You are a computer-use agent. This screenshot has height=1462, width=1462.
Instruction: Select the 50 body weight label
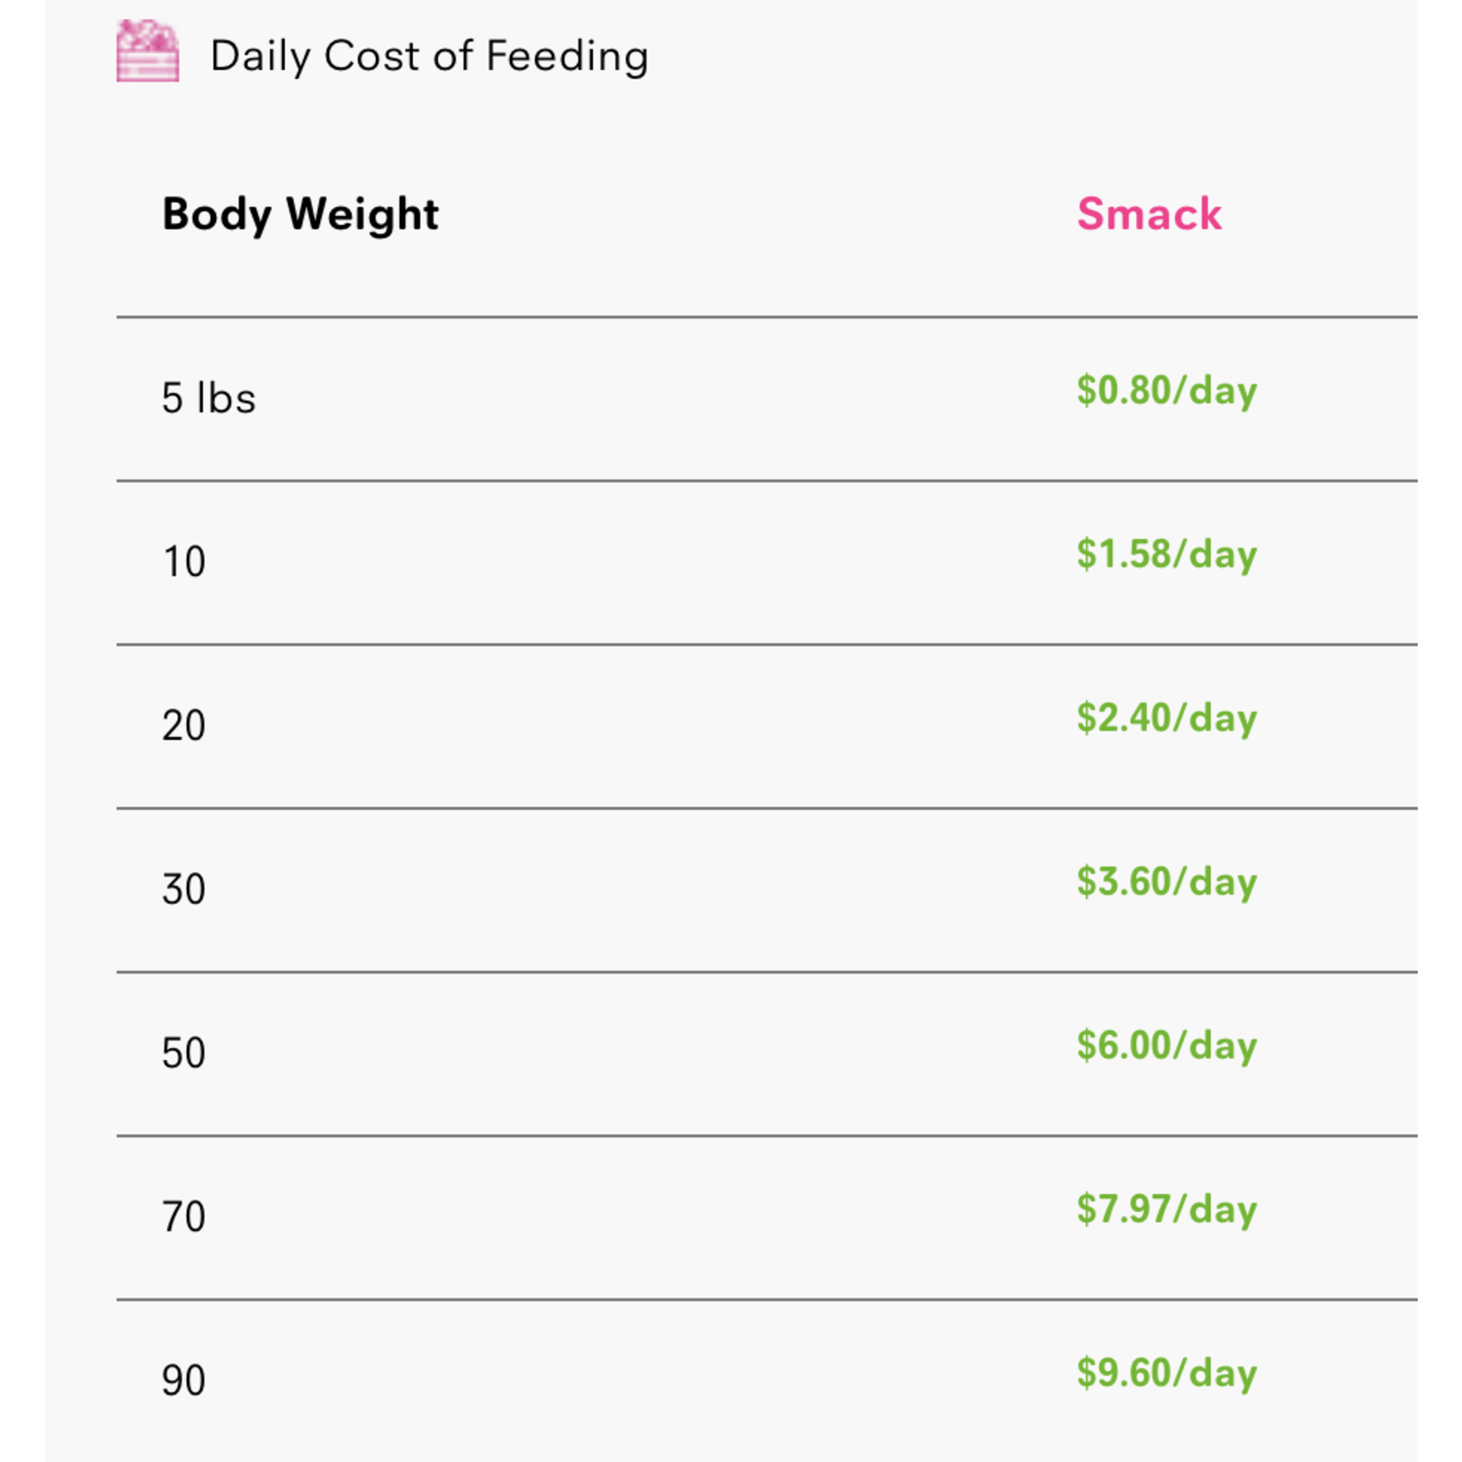click(184, 1053)
